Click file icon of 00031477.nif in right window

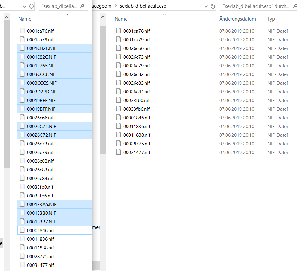coord(118,152)
